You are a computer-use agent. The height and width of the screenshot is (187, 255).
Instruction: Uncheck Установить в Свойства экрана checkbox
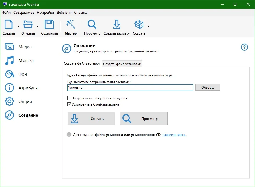click(x=69, y=104)
